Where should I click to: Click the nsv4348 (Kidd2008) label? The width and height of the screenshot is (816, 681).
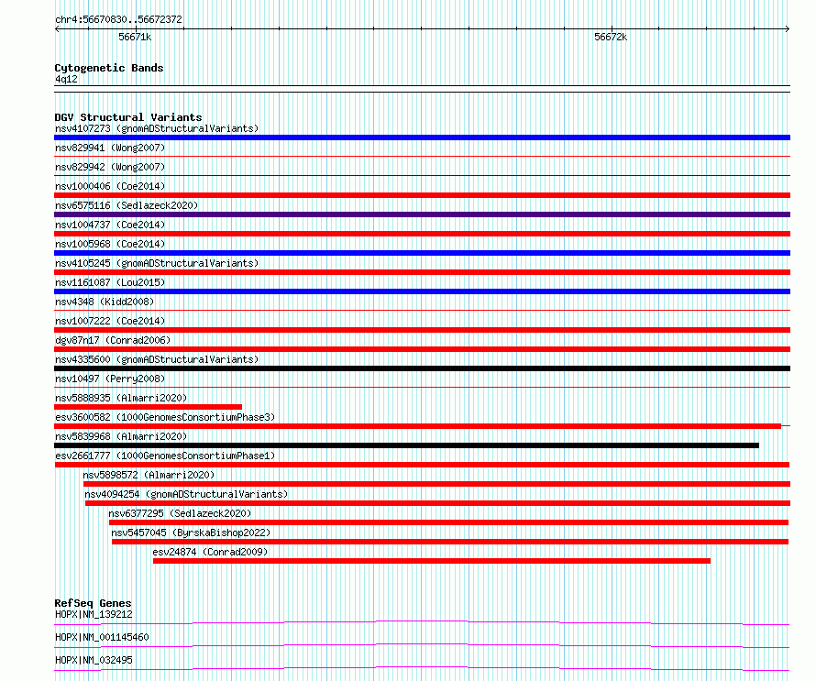tap(105, 302)
